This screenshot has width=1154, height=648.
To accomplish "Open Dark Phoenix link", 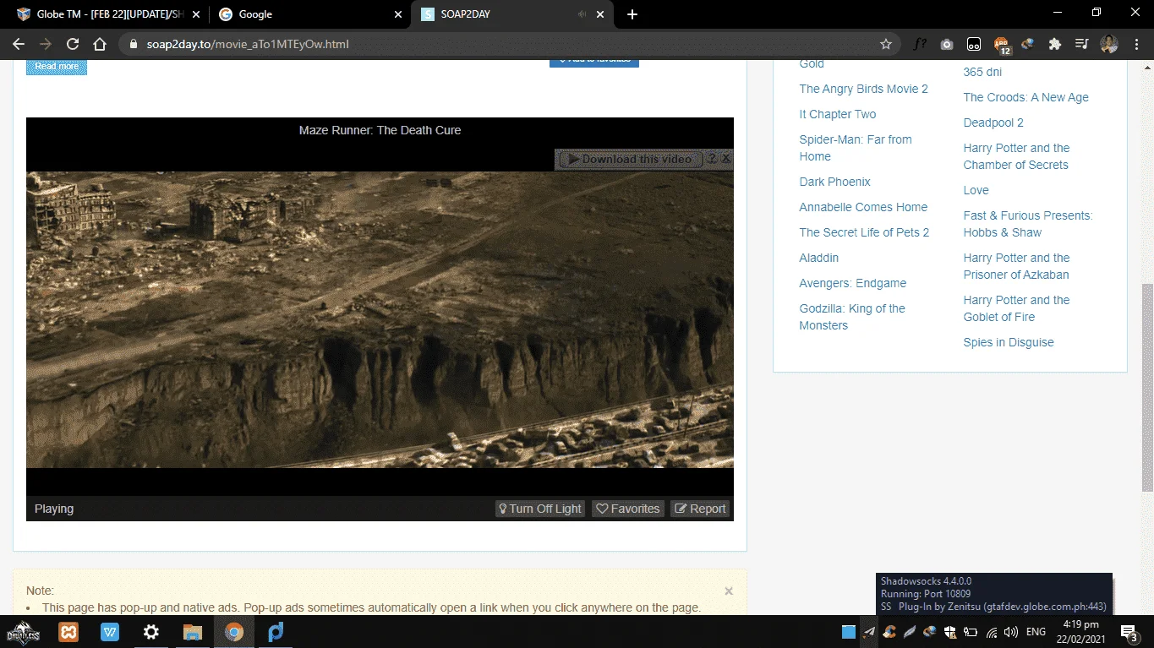I will point(834,182).
